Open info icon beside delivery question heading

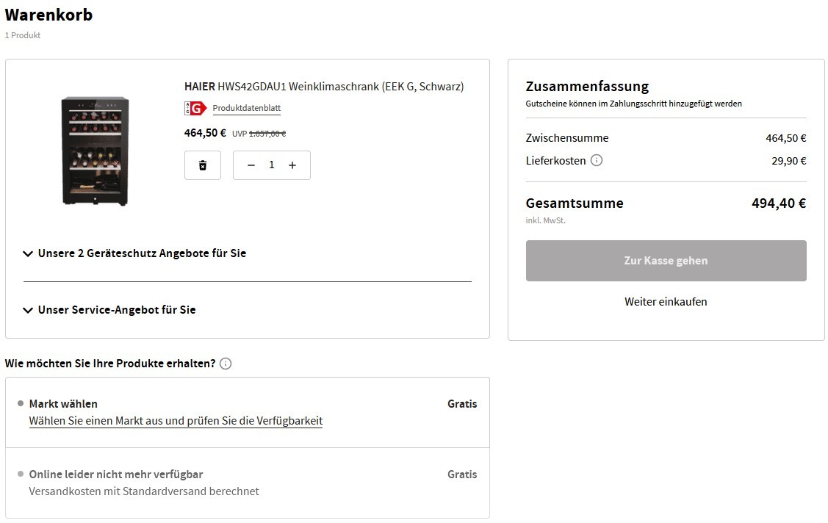pos(226,364)
